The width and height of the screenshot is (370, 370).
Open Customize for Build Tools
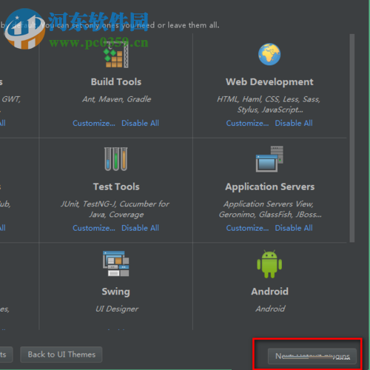coord(94,123)
